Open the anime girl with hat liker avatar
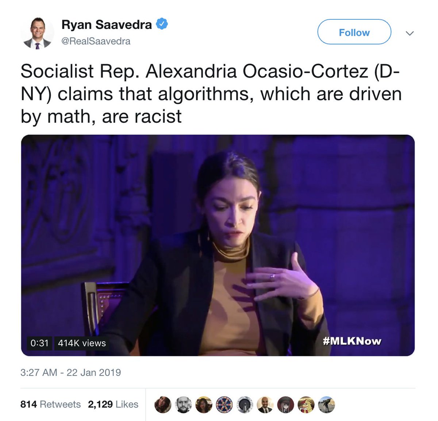Viewport: 438px width, 421px height. coord(285,405)
